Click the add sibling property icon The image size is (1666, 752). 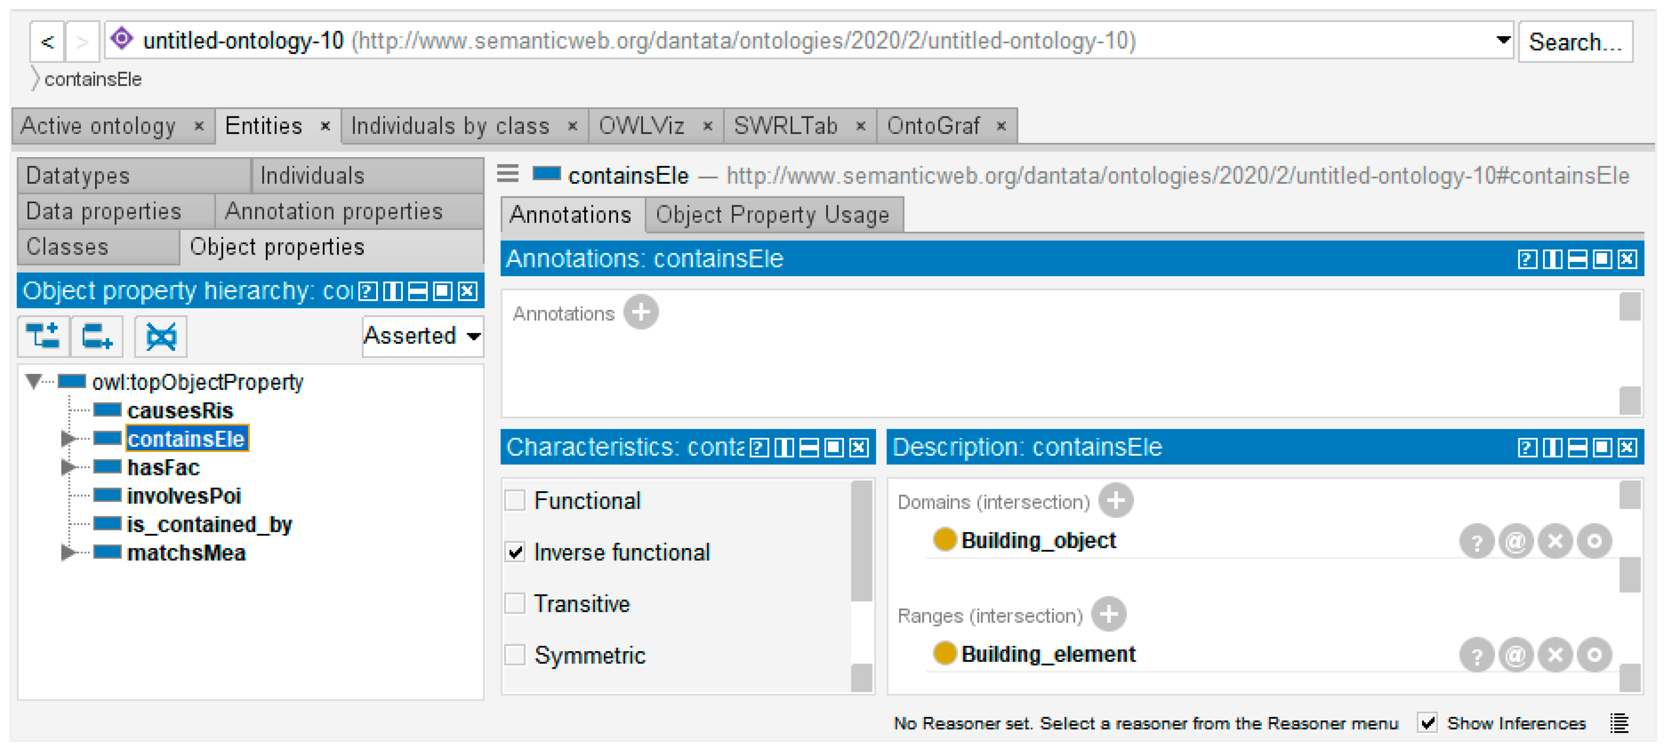point(96,336)
